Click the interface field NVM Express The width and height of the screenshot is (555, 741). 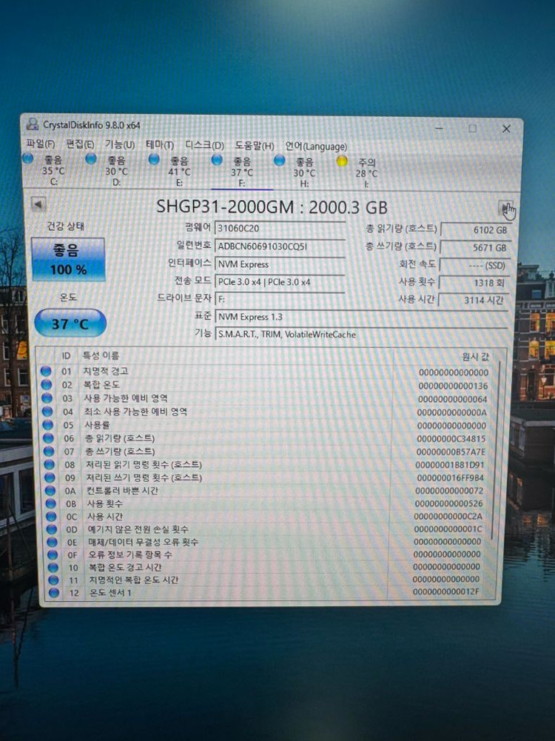pyautogui.click(x=280, y=264)
